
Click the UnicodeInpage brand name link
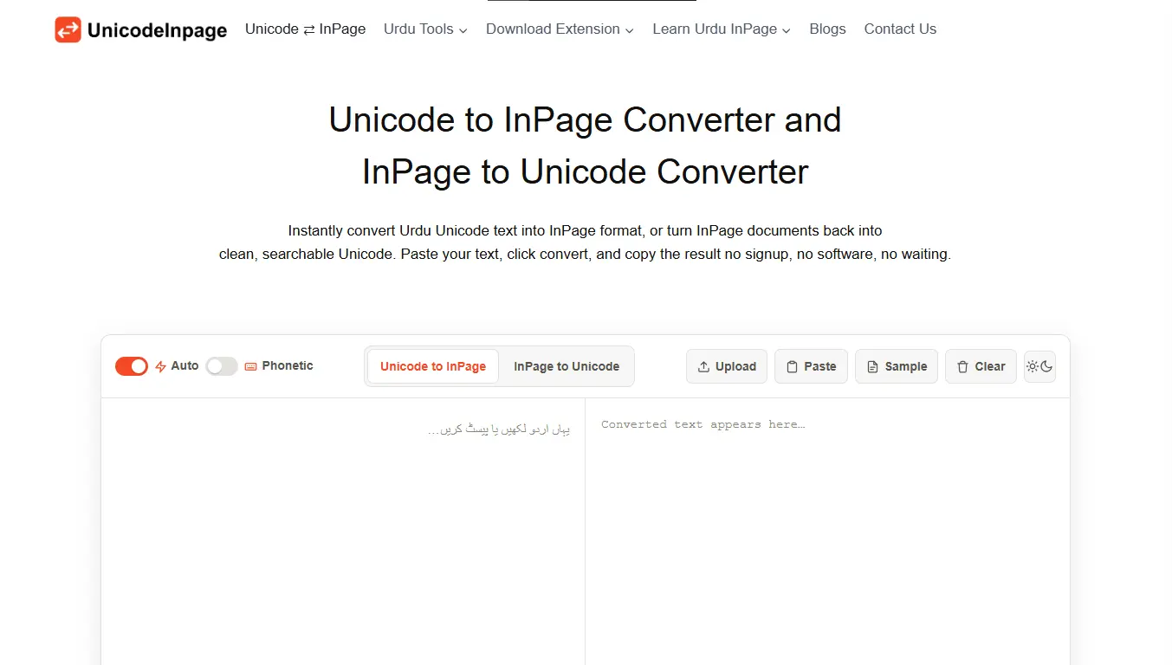[157, 30]
